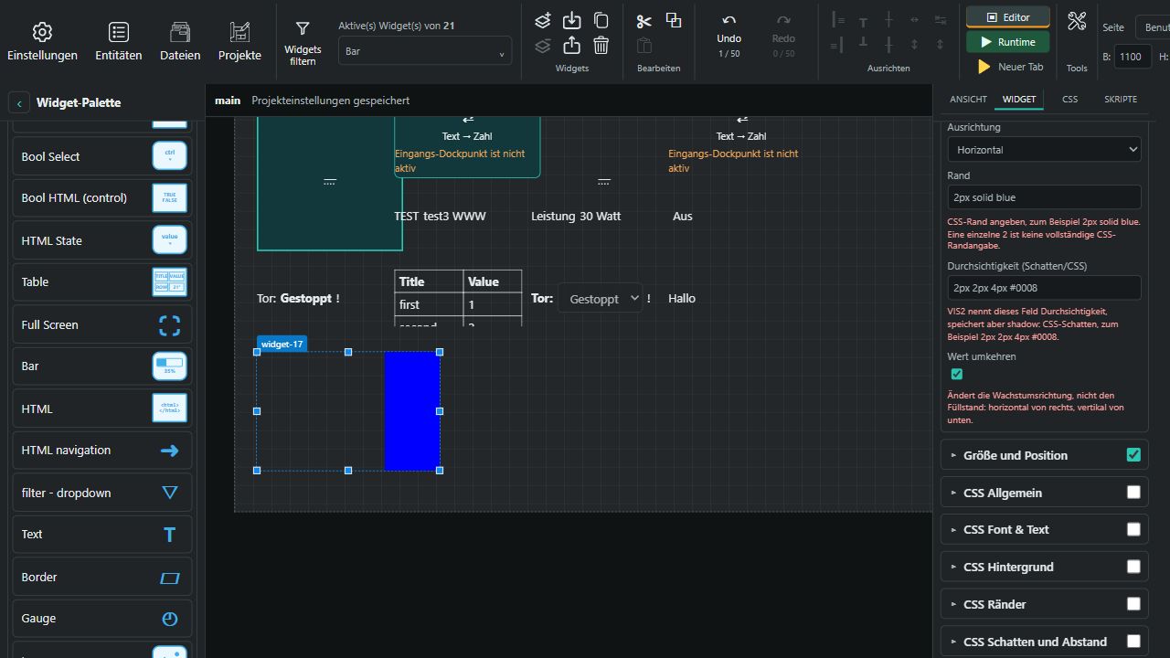Click the Widgets filtern funnel icon
The height and width of the screenshot is (658, 1170).
click(x=303, y=29)
